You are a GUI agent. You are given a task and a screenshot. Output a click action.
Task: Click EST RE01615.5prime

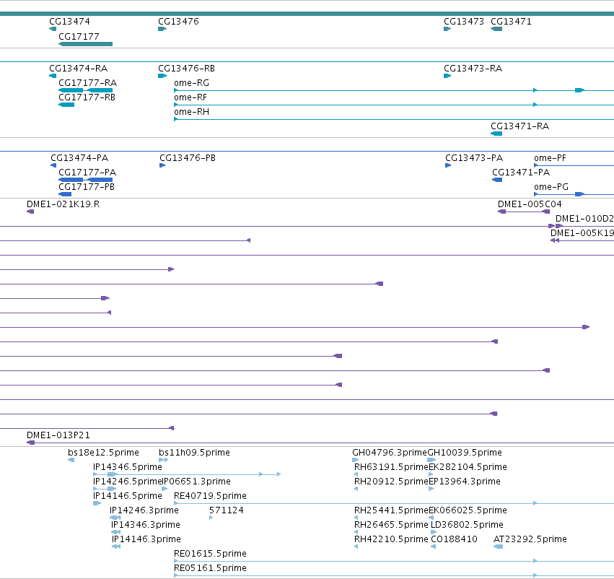point(210,554)
